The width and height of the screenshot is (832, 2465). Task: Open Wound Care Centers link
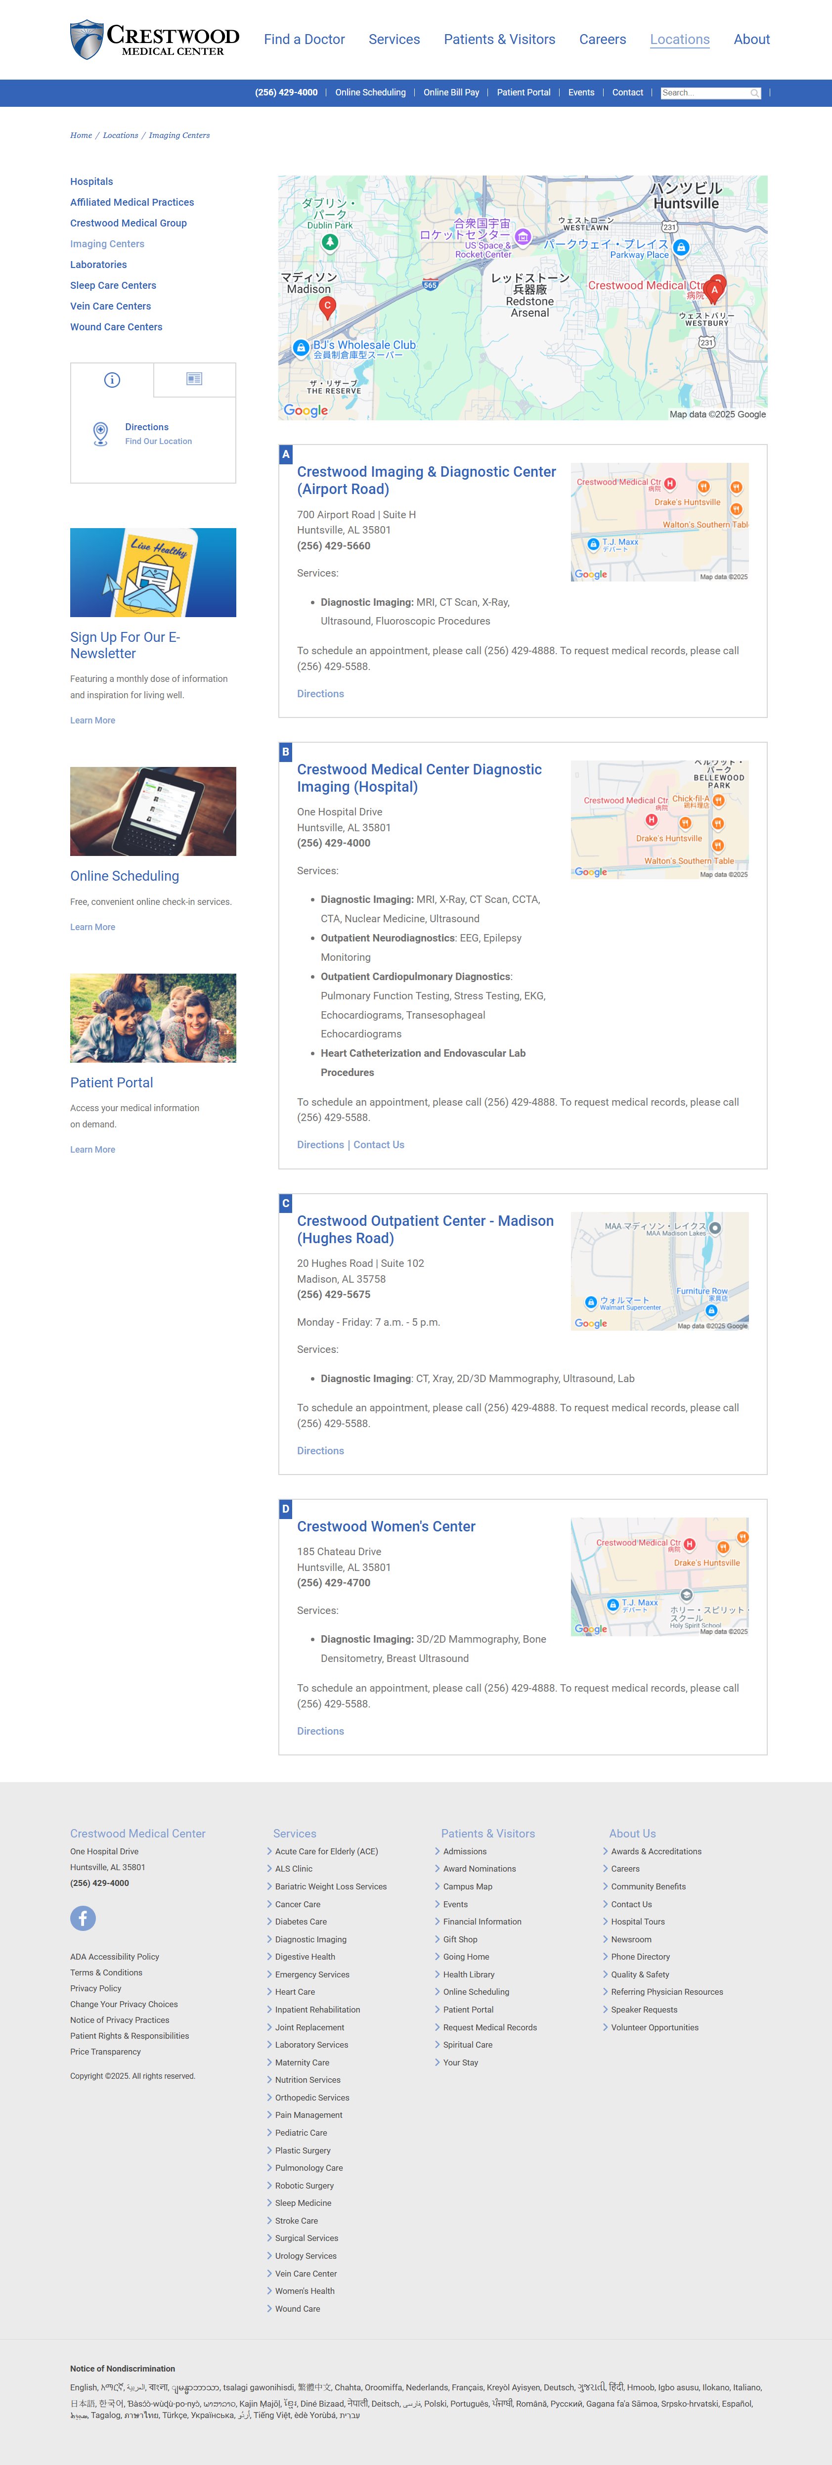[x=116, y=327]
